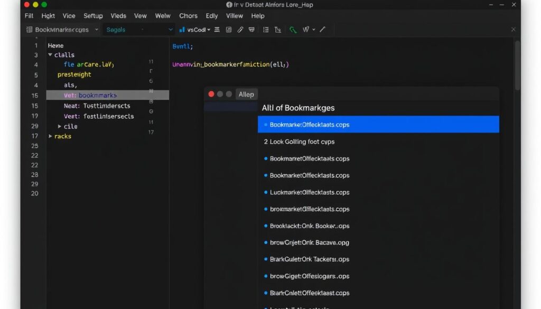
Task: Click the macOS green zoom button of main window
Action: (44, 4)
